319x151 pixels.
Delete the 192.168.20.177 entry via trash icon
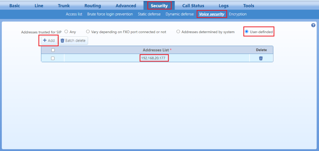click(261, 58)
